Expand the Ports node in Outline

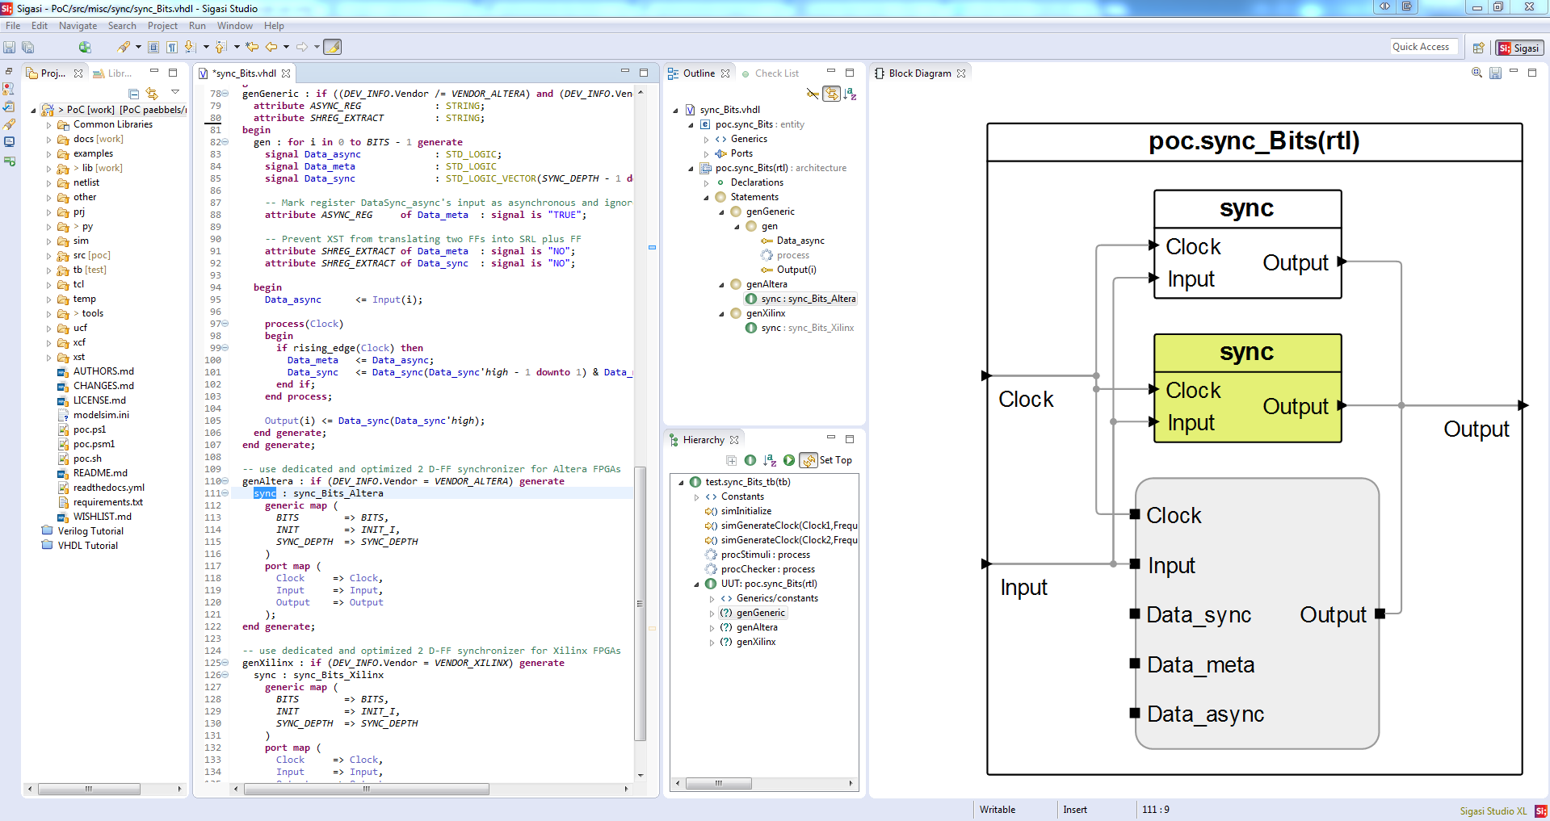click(x=706, y=154)
